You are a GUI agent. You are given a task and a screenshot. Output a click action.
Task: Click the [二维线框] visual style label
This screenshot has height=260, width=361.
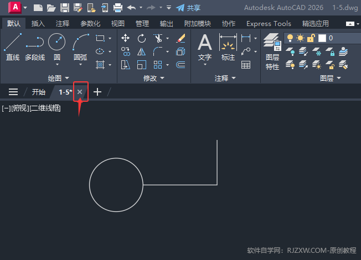pos(45,108)
